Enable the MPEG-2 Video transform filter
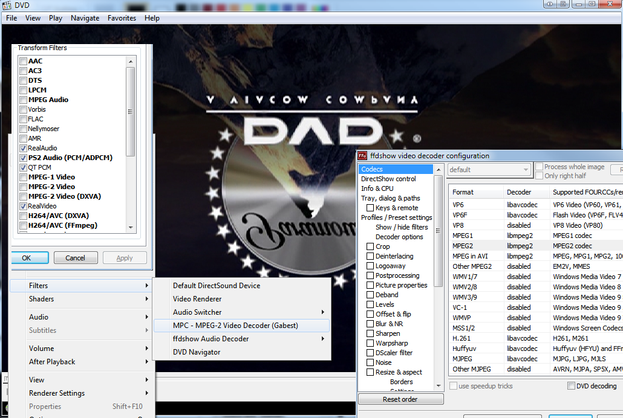623x418 pixels. (24, 187)
